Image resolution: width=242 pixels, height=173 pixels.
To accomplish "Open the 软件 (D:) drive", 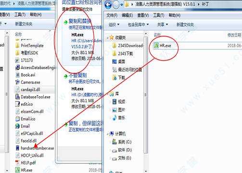I will tap(122, 150).
